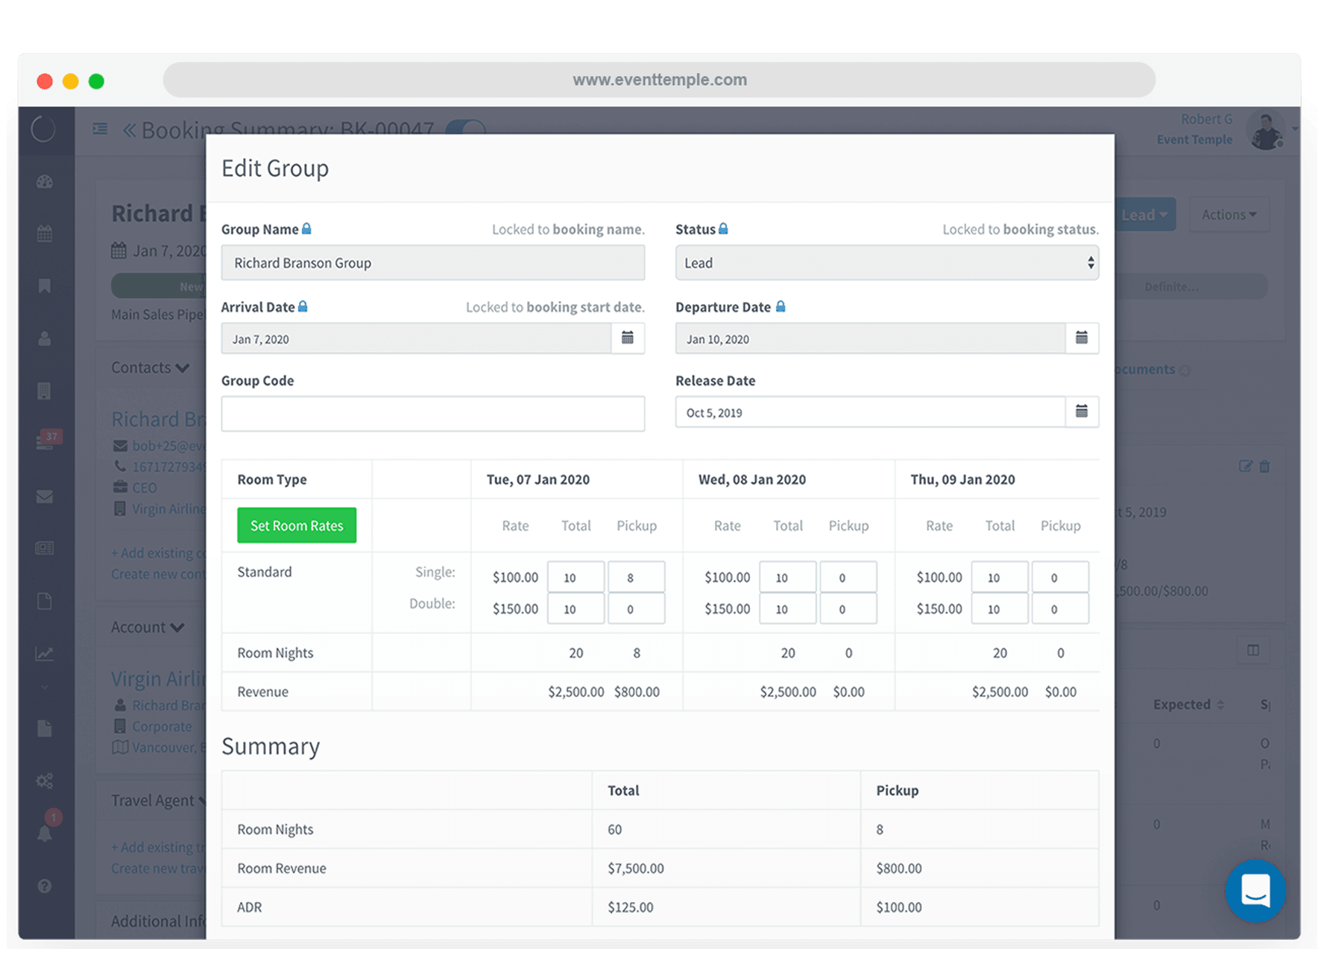The image size is (1321, 975).
Task: Open the reports chart icon in sidebar
Action: click(45, 654)
